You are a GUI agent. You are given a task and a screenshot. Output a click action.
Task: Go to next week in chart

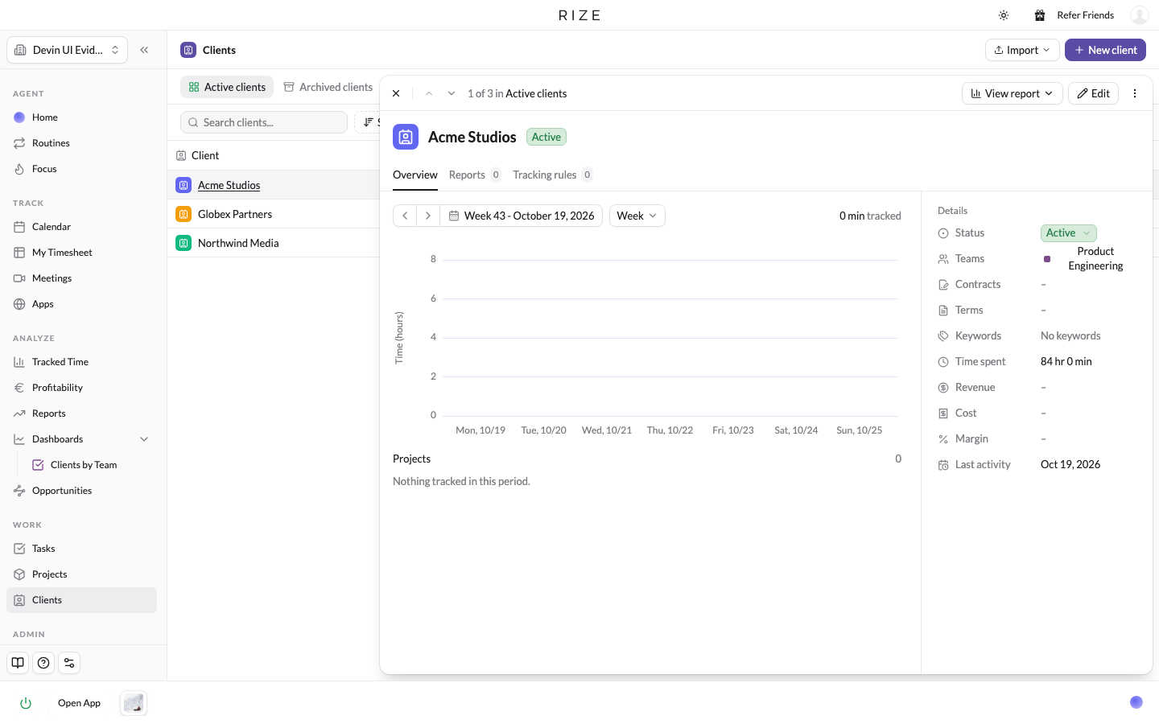[428, 216]
